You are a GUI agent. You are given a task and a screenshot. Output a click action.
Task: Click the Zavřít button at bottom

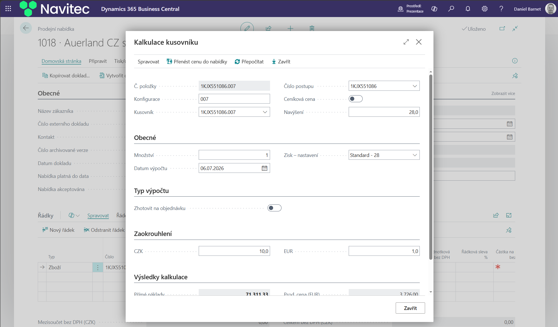point(410,308)
